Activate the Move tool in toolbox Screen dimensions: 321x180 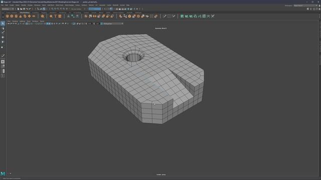(x=3, y=37)
